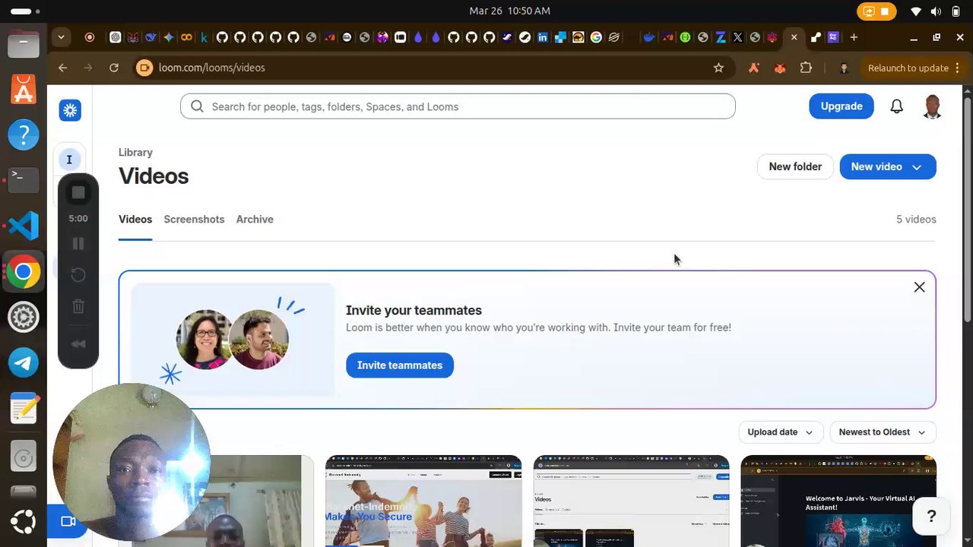The width and height of the screenshot is (973, 547).
Task: Click the New video dropdown button
Action: pyautogui.click(x=888, y=167)
